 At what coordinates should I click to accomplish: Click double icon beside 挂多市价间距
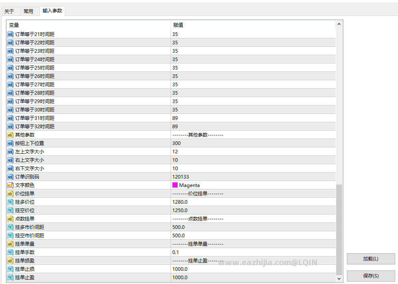10,227
